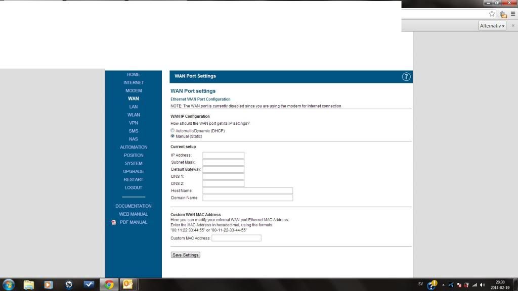This screenshot has height=291, width=518.
Task: Open Windows Explorer folder icon in taskbar
Action: coord(29,284)
